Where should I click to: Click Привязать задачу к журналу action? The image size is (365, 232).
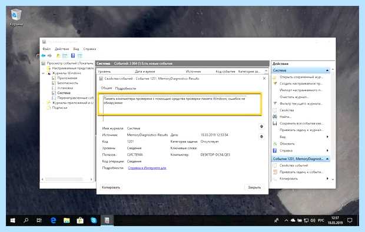pyautogui.click(x=301, y=130)
